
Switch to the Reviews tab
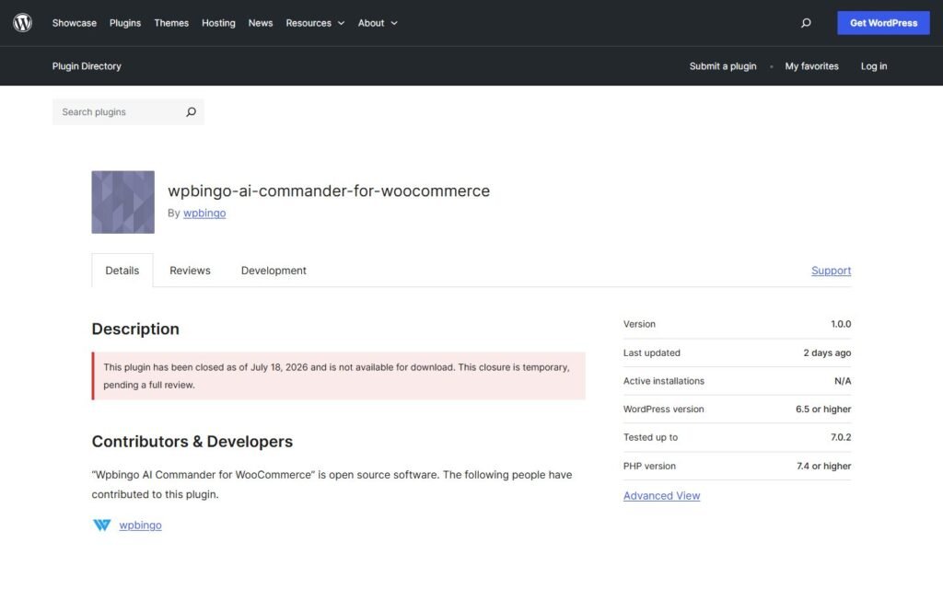point(190,271)
